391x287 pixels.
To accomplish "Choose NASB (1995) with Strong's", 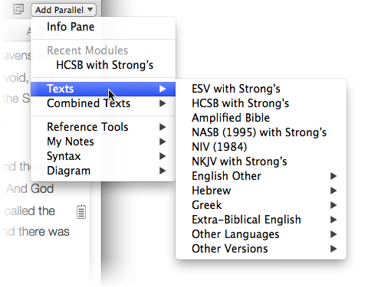I will point(261,132).
